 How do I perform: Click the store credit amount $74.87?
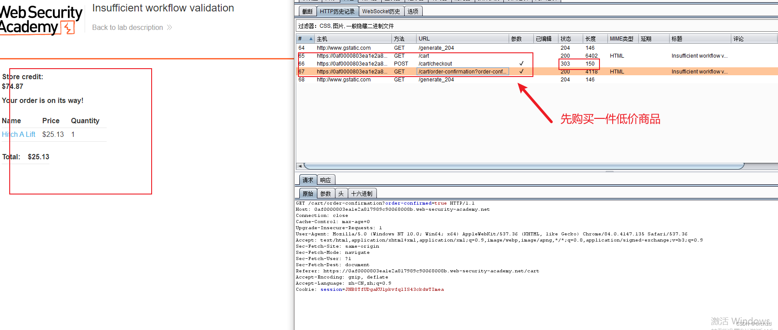tap(12, 86)
